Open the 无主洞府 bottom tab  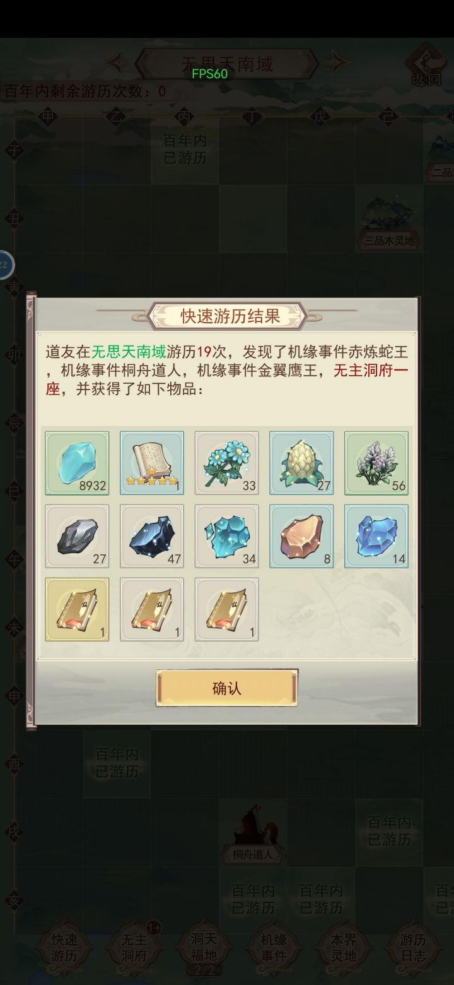pos(134,947)
